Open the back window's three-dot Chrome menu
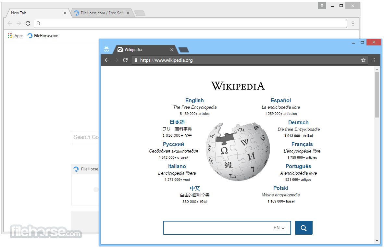This screenshot has height=248, width=384. click(x=353, y=23)
